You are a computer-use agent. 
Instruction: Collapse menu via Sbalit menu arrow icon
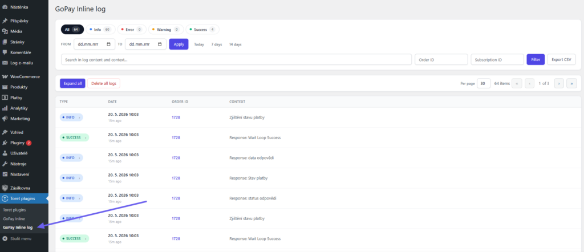pos(5,238)
